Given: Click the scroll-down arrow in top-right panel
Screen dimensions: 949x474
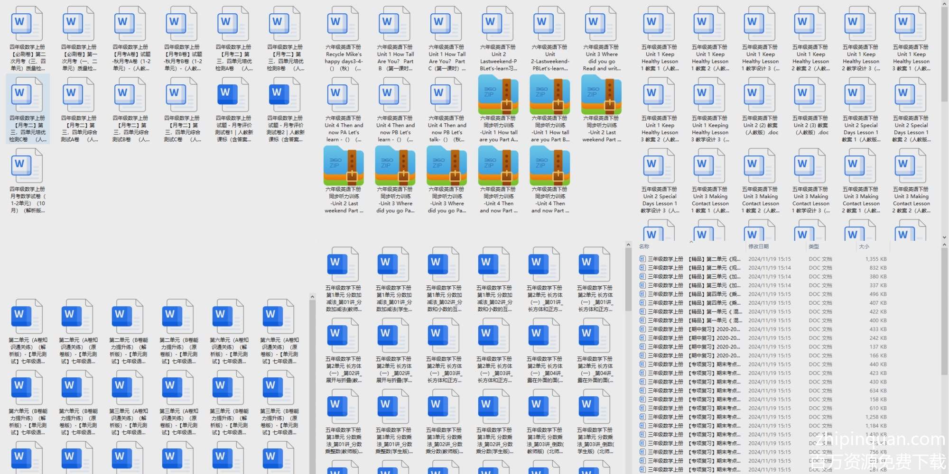Looking at the screenshot, I should click(x=944, y=237).
